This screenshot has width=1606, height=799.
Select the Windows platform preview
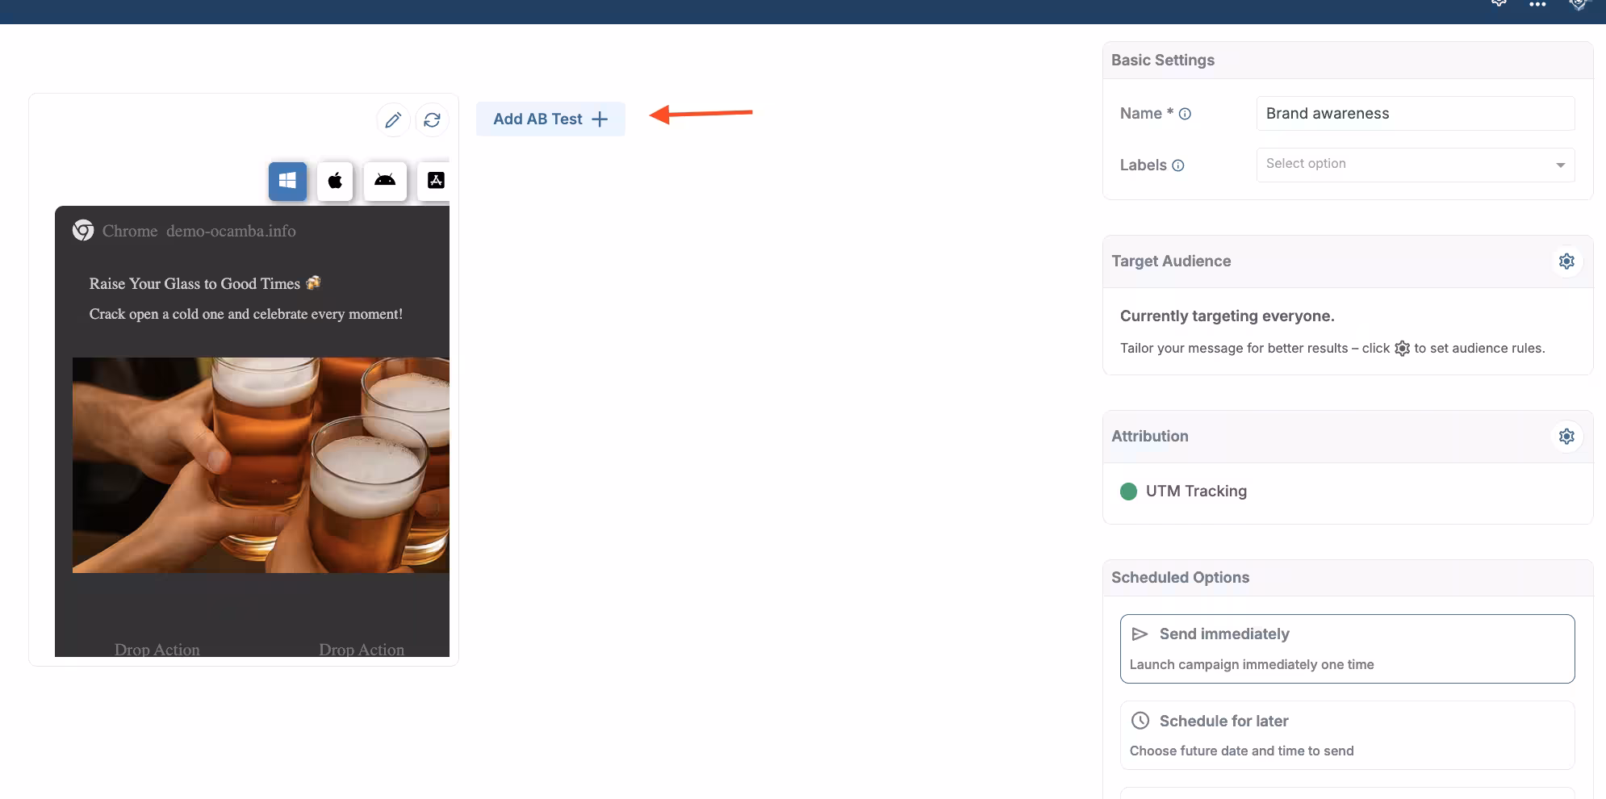pyautogui.click(x=287, y=181)
